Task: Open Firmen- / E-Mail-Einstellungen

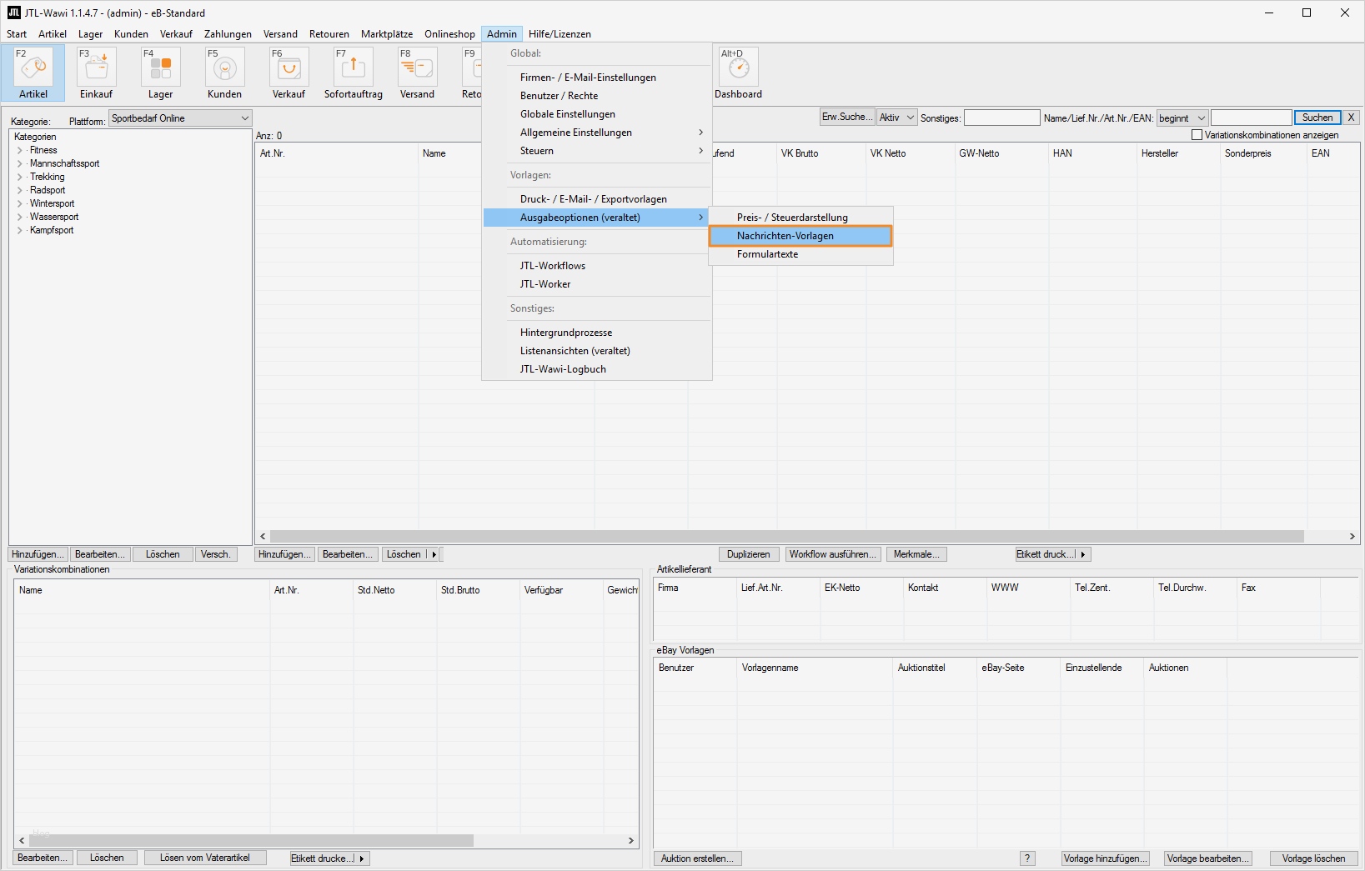Action: [x=597, y=78]
